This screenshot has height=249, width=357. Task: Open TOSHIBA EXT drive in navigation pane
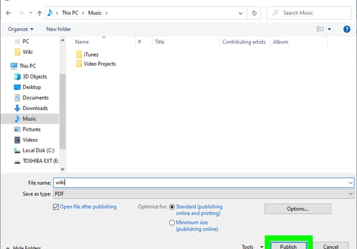[x=41, y=161]
